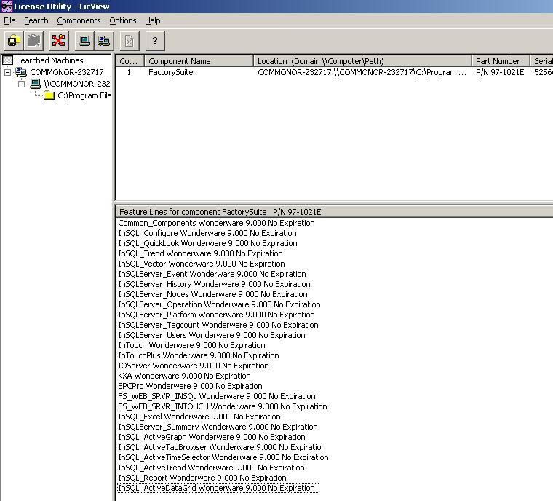Screen dimensions: 553x501
Task: Click the single computer toolbar icon
Action: pos(84,41)
